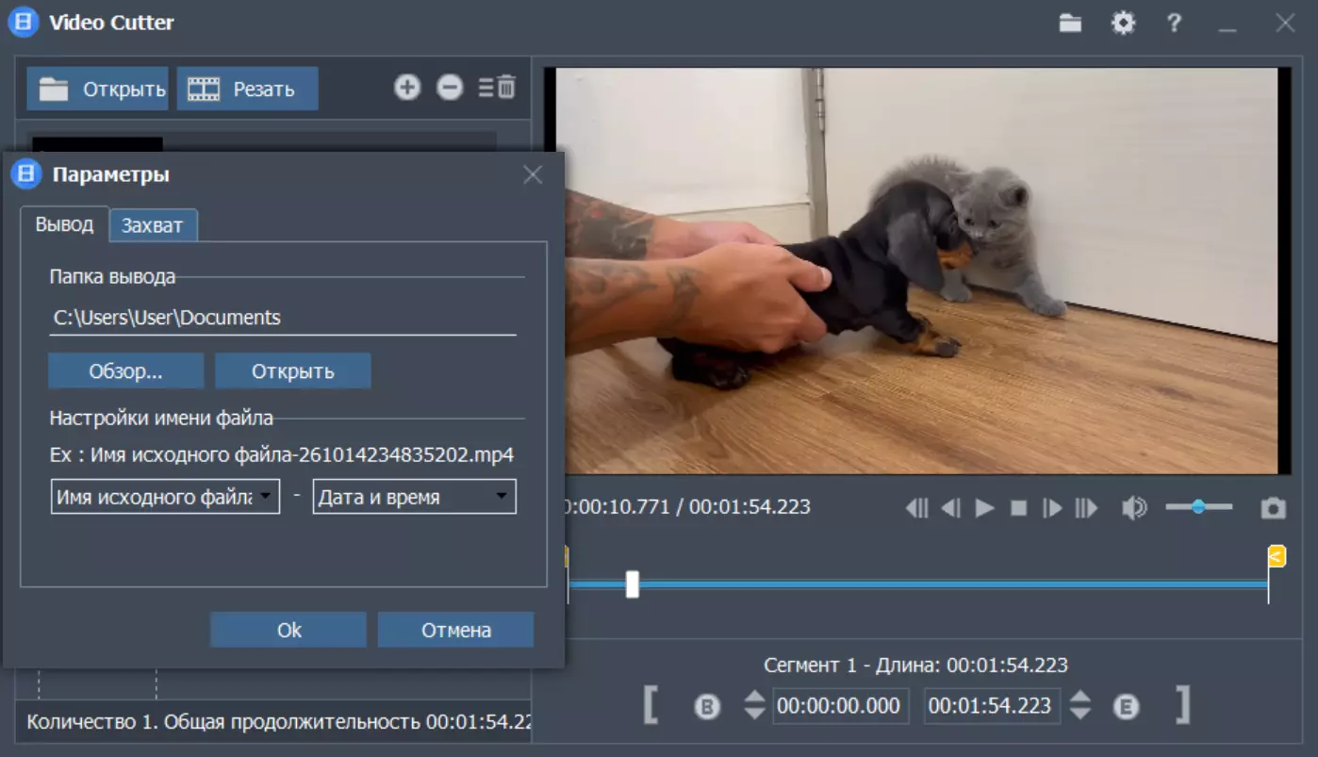1318x757 pixels.
Task: Expand the Дата и время dropdown
Action: point(415,497)
